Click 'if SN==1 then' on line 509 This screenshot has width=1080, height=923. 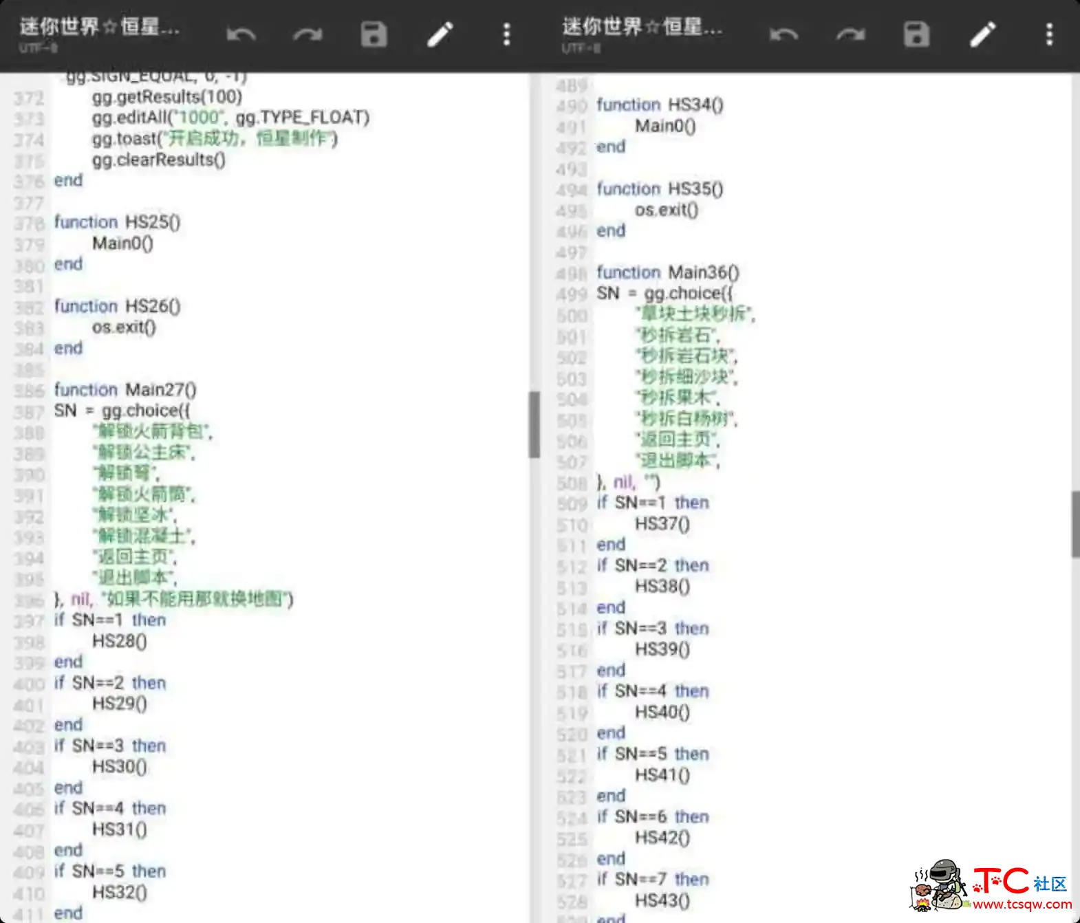(653, 503)
